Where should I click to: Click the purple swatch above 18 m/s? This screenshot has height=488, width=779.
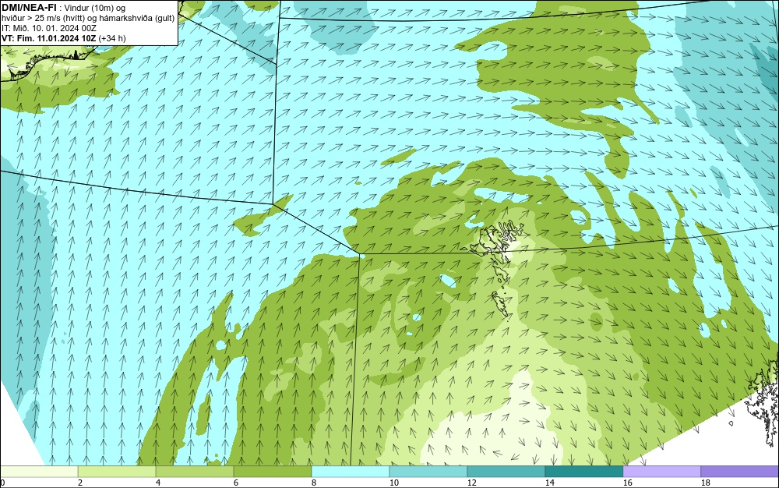tap(740, 472)
